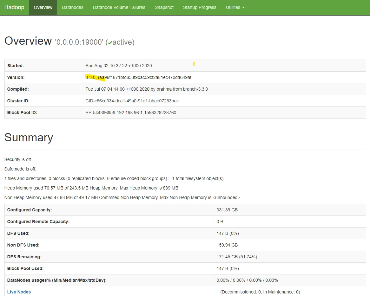The height and width of the screenshot is (296, 370).
Task: Click the Summary section heading
Action: 29,138
